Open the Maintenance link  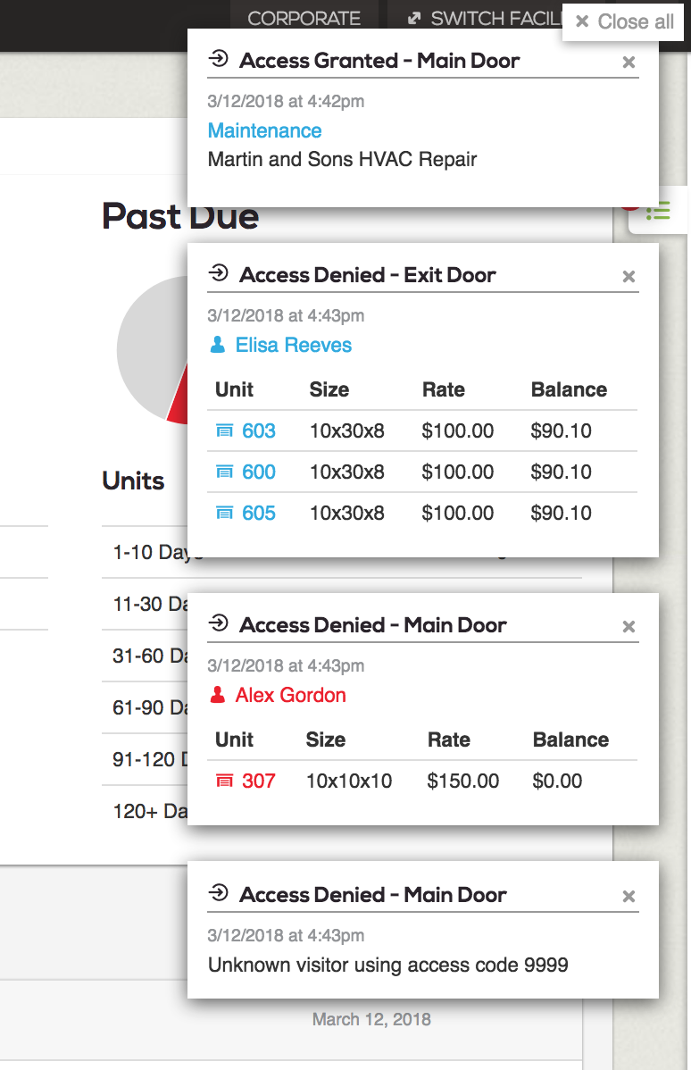tap(264, 130)
